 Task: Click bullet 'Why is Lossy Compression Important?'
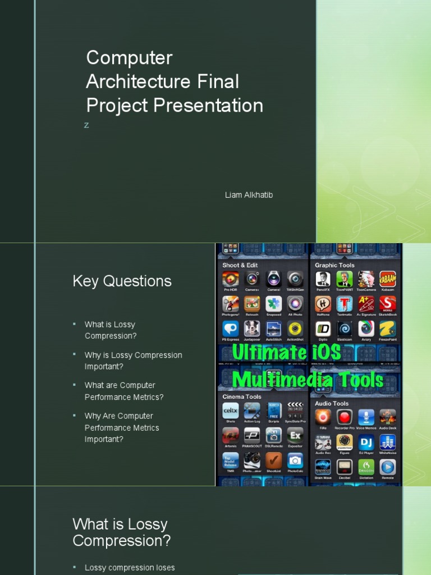click(x=134, y=360)
